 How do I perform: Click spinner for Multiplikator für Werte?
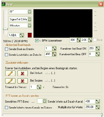98,107
